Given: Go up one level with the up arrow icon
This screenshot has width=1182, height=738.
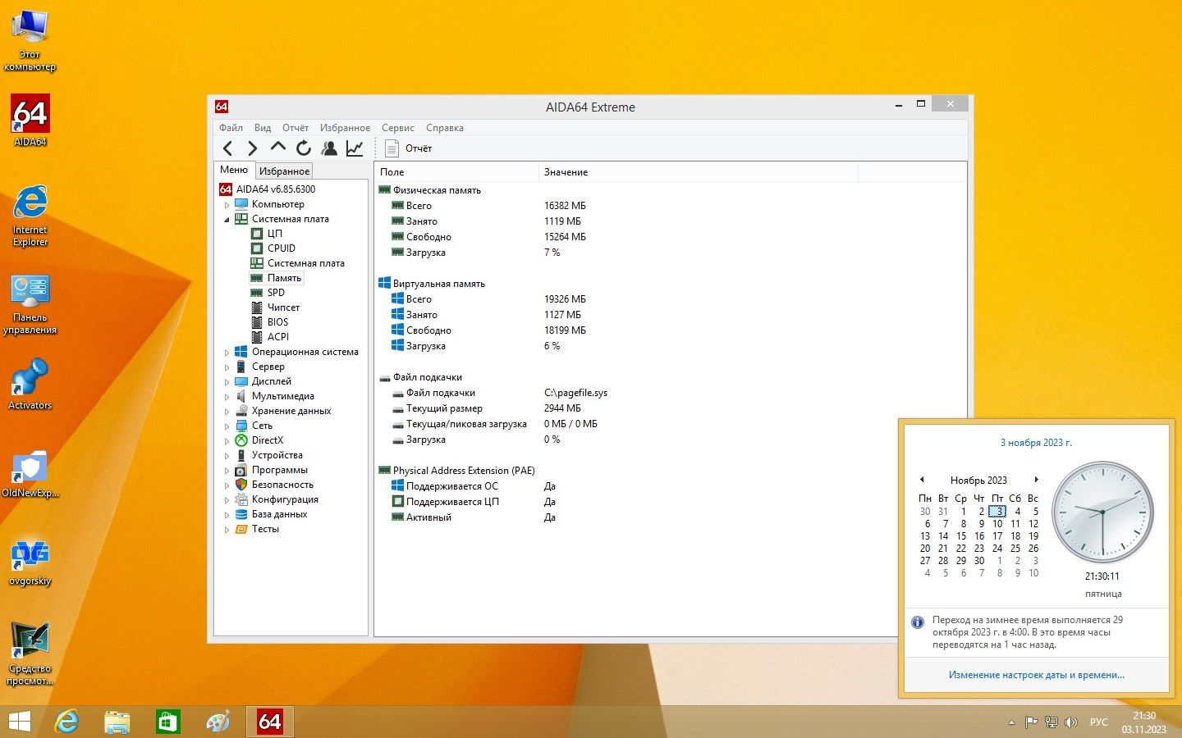Looking at the screenshot, I should click(x=278, y=148).
